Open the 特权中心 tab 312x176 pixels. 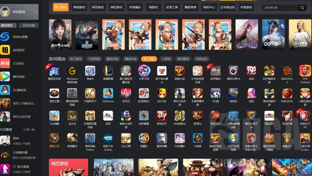209,7
